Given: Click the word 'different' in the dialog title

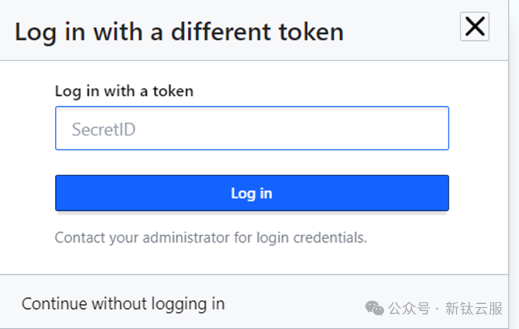Looking at the screenshot, I should pyautogui.click(x=221, y=32).
